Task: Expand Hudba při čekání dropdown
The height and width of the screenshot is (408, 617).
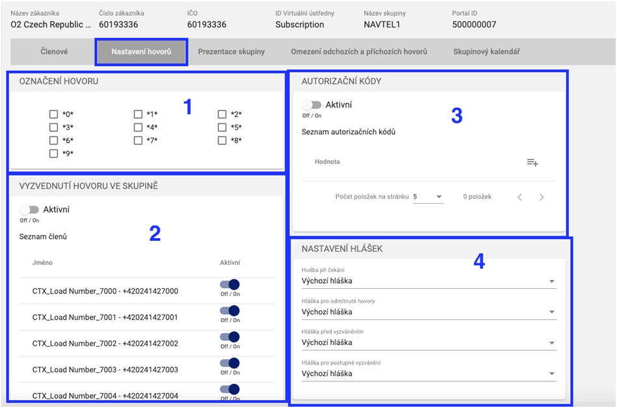Action: tap(428, 281)
